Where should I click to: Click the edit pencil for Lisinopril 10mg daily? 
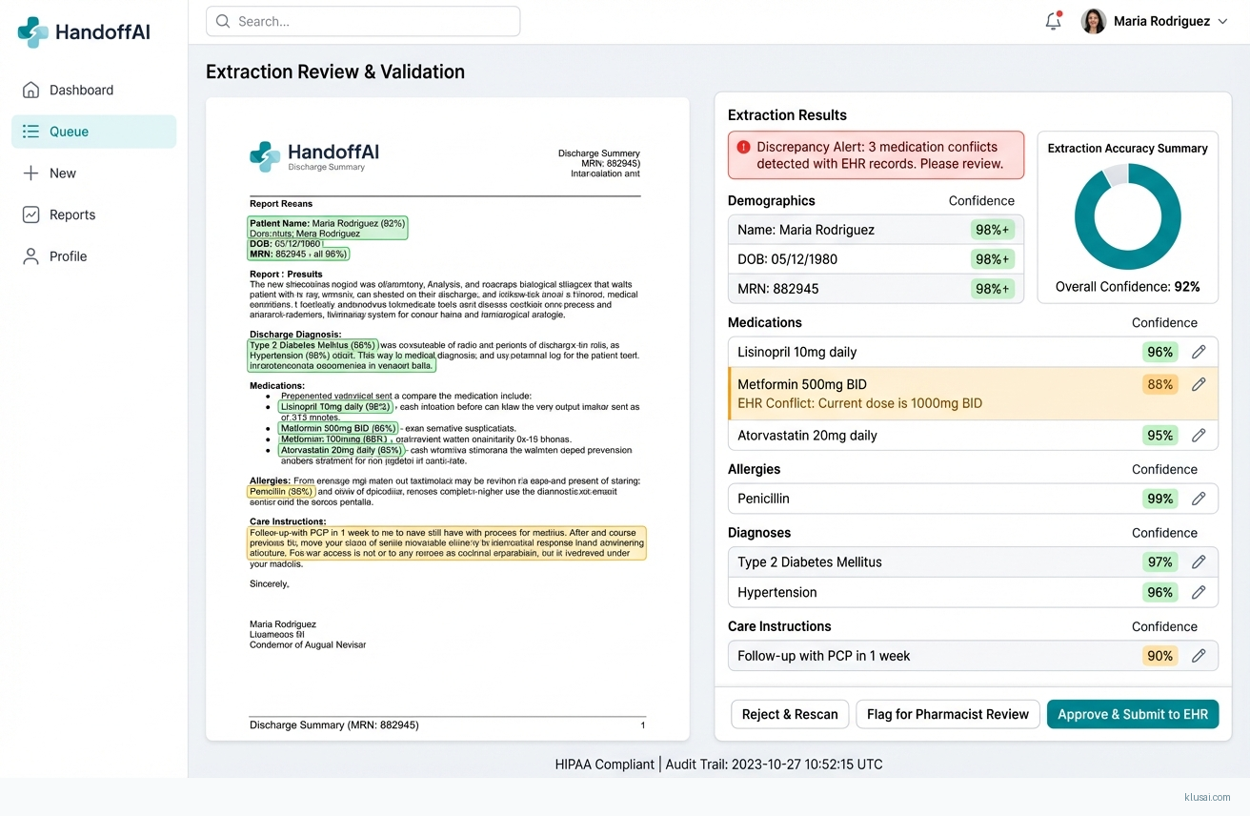[x=1199, y=352]
